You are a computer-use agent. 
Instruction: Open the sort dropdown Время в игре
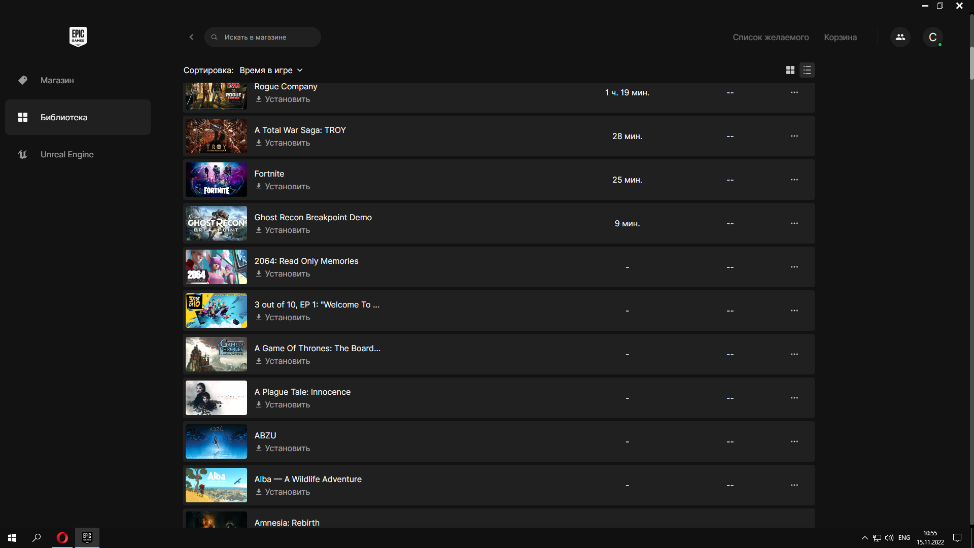tap(271, 70)
